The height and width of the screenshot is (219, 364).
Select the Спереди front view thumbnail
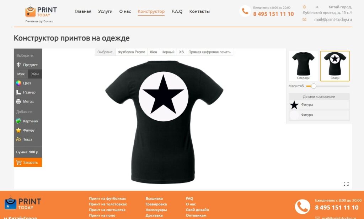click(303, 66)
